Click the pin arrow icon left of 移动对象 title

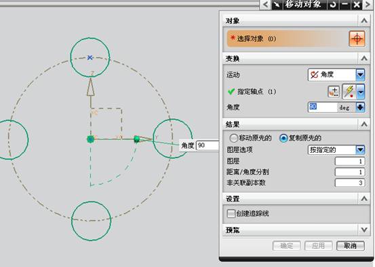(x=277, y=5)
